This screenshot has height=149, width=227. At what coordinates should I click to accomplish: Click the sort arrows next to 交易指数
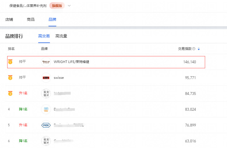click(x=199, y=49)
